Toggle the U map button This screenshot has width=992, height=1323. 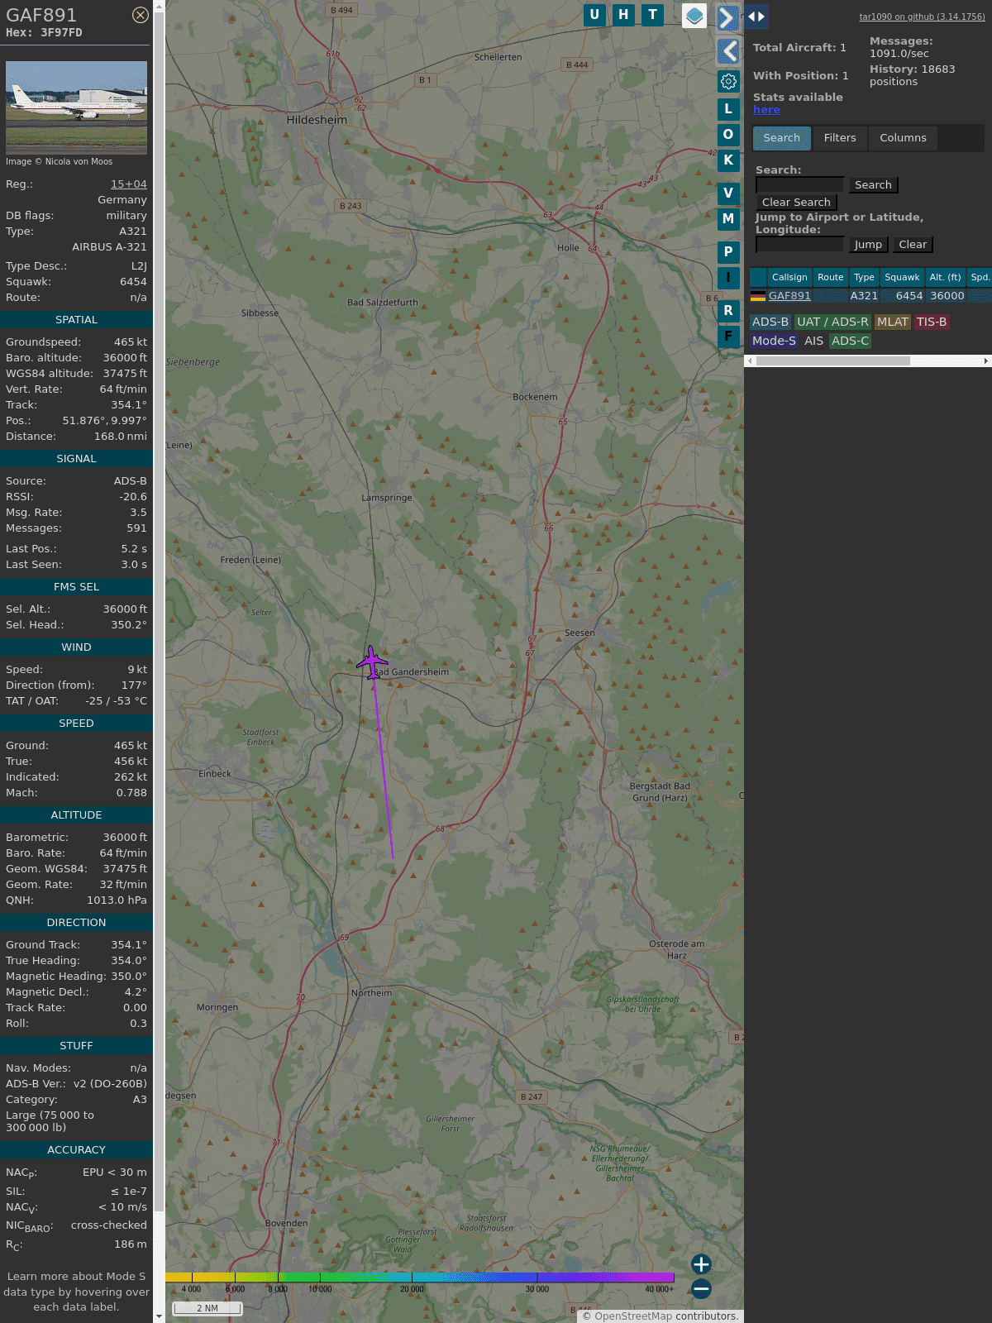pyautogui.click(x=594, y=15)
